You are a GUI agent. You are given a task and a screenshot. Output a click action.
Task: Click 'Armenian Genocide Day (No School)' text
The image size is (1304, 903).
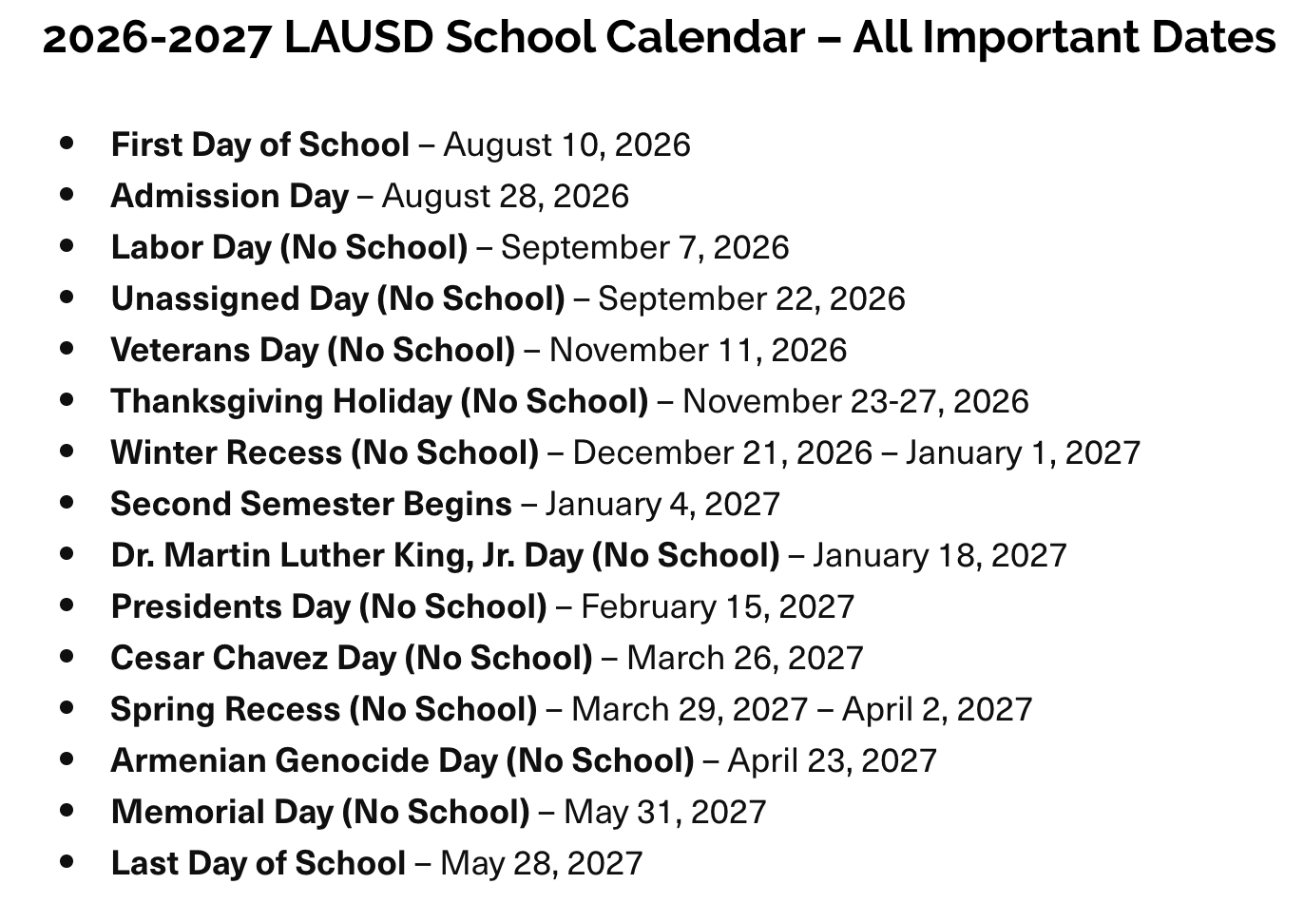[402, 760]
